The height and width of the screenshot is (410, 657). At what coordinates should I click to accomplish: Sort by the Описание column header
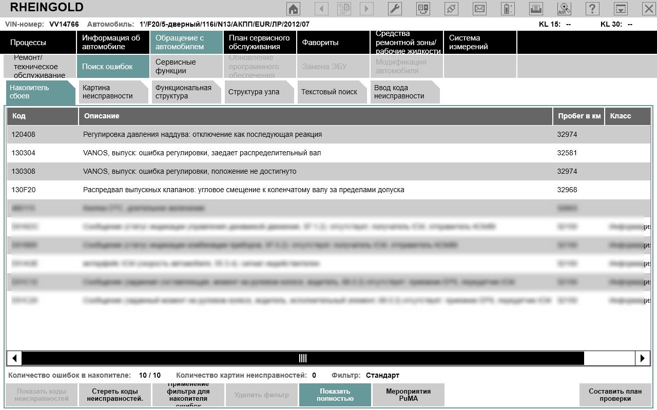[316, 116]
